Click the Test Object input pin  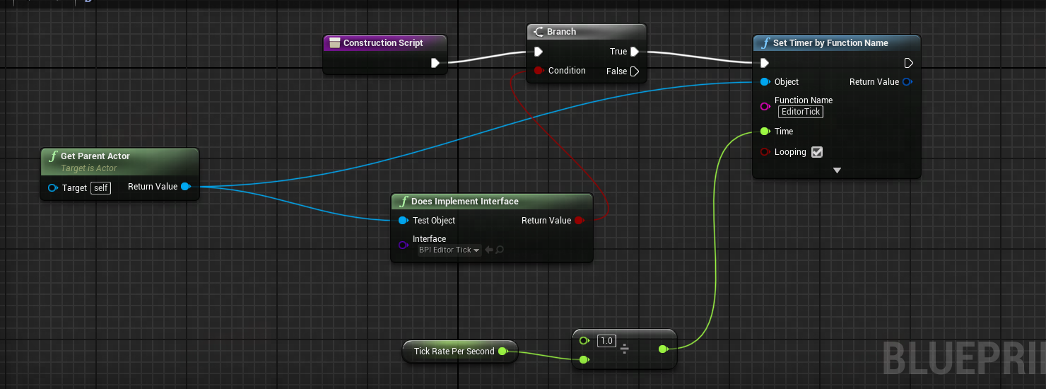pos(403,221)
